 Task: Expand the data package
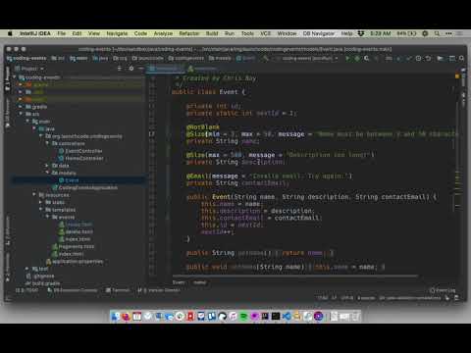(47, 166)
